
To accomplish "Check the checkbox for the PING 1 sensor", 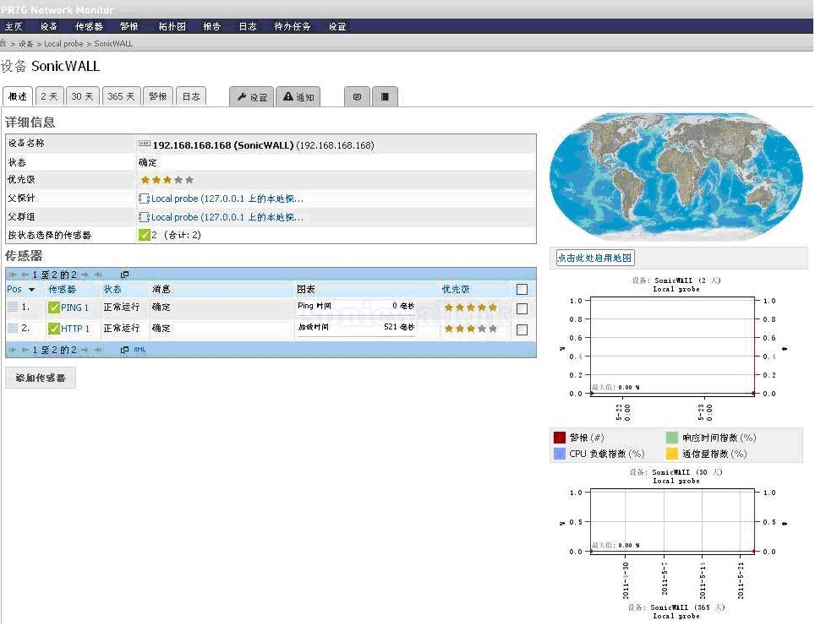I will [522, 308].
